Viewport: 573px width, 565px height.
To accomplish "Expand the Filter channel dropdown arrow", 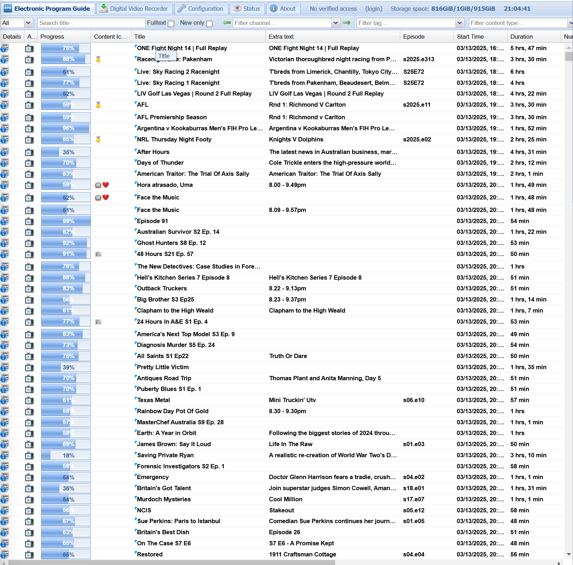I will point(336,23).
